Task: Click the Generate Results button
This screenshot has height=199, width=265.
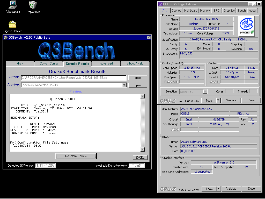Action: click(76, 156)
